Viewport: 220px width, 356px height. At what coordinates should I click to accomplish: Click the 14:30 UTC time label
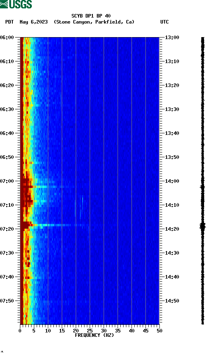[172, 253]
